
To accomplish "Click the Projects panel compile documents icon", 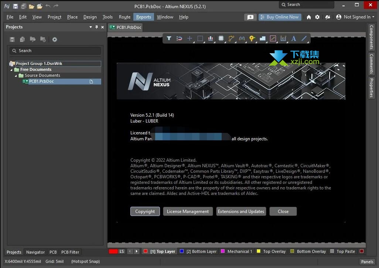I will (x=22, y=39).
